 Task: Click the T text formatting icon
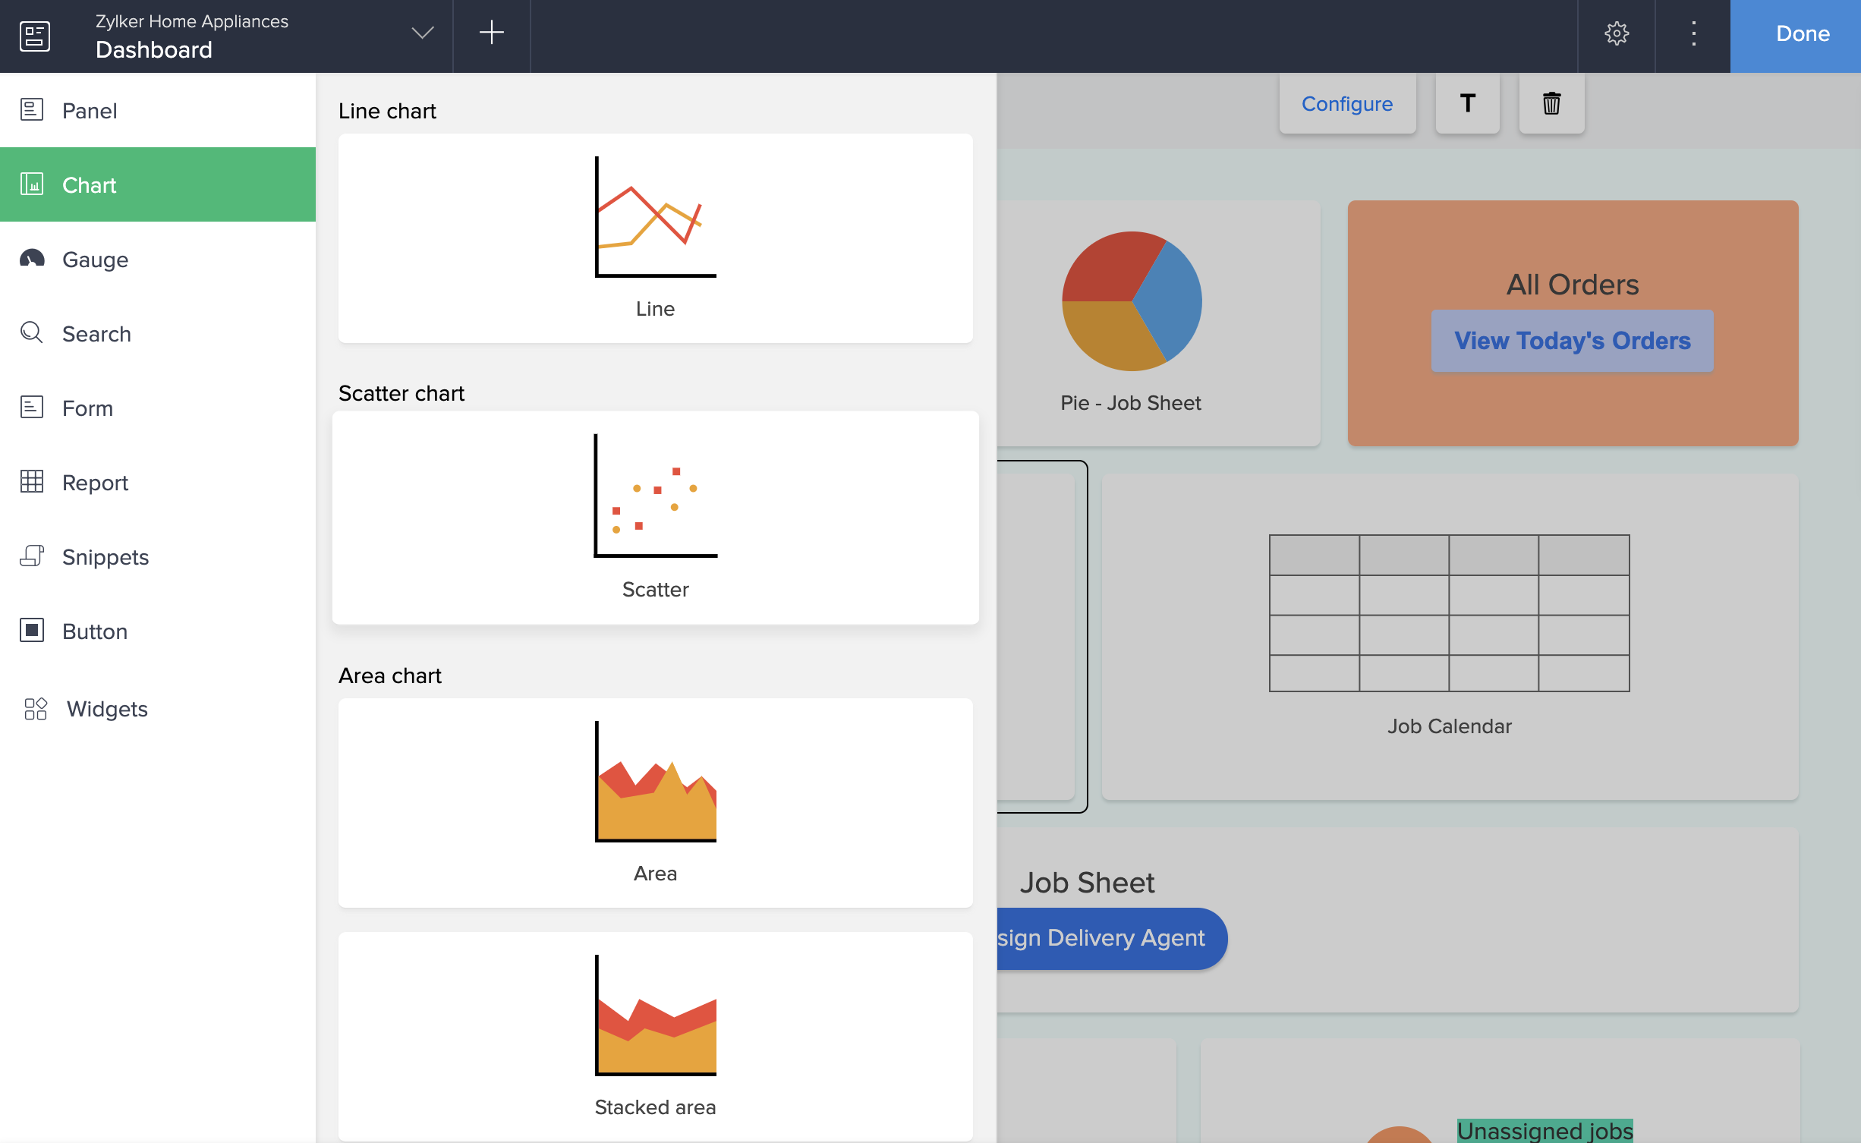pos(1467,103)
